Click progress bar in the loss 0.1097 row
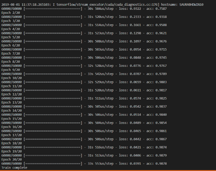Viewport: 216px width, 171px height. (53, 41)
